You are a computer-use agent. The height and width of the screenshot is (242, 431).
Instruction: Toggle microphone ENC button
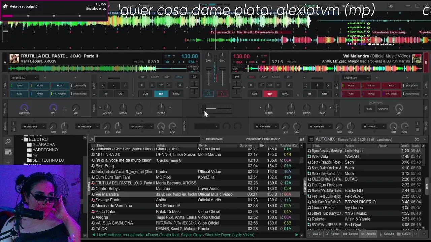[369, 109]
